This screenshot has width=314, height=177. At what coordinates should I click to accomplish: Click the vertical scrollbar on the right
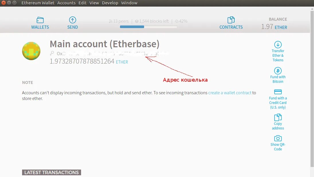(312, 88)
